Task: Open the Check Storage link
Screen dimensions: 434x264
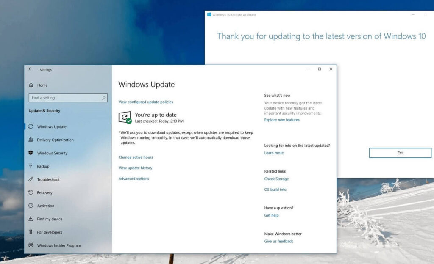Action: [x=276, y=179]
